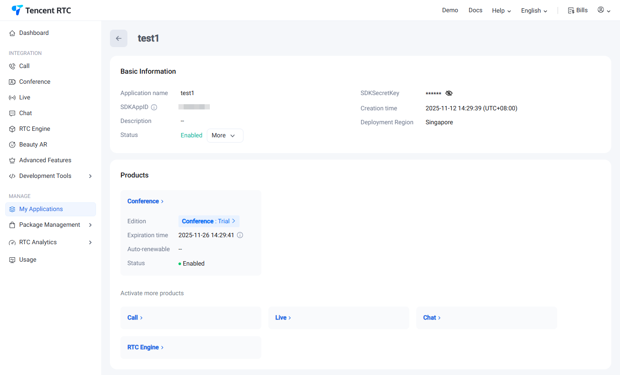The height and width of the screenshot is (375, 620).
Task: Click the back arrow beside test1
Action: point(119,38)
